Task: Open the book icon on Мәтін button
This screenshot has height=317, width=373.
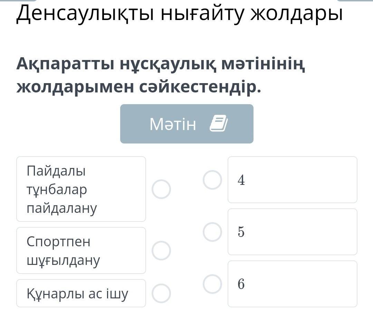Action: (219, 123)
